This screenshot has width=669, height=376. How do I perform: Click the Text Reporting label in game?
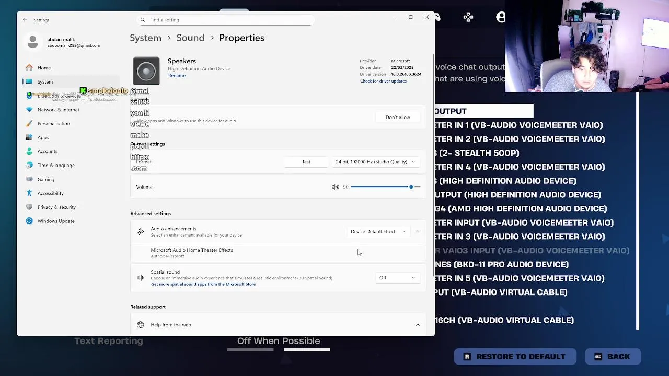point(108,341)
